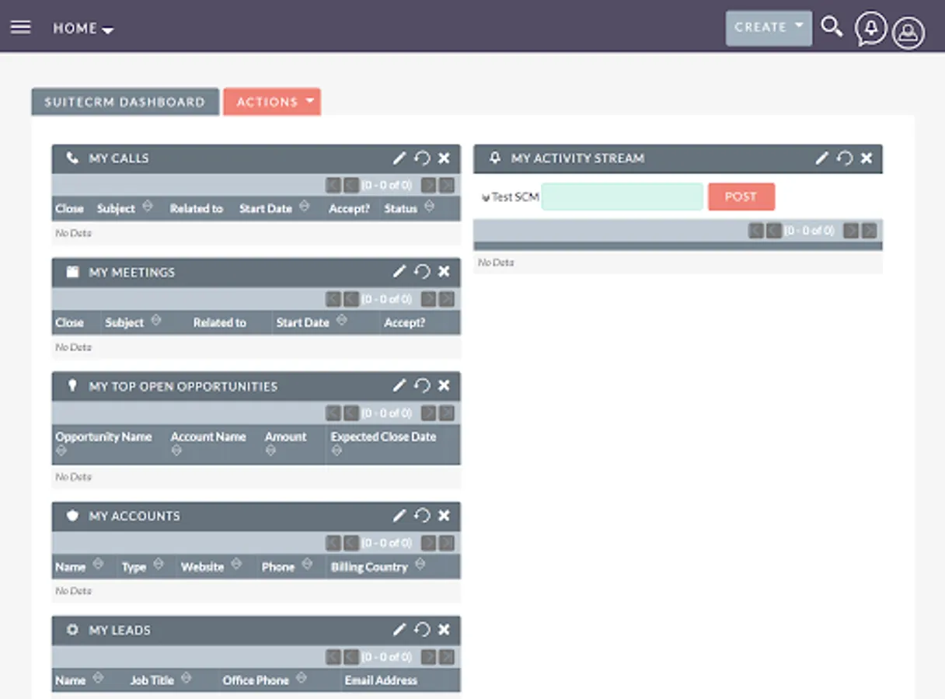Edit the My Leads dashlet via pencil icon
945x699 pixels.
point(399,630)
